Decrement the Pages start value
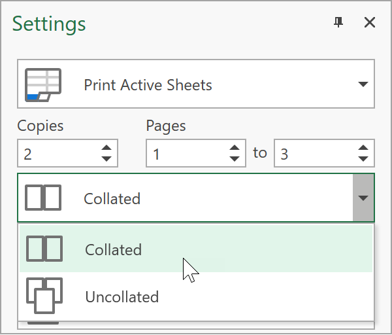The width and height of the screenshot is (392, 335). pyautogui.click(x=235, y=159)
